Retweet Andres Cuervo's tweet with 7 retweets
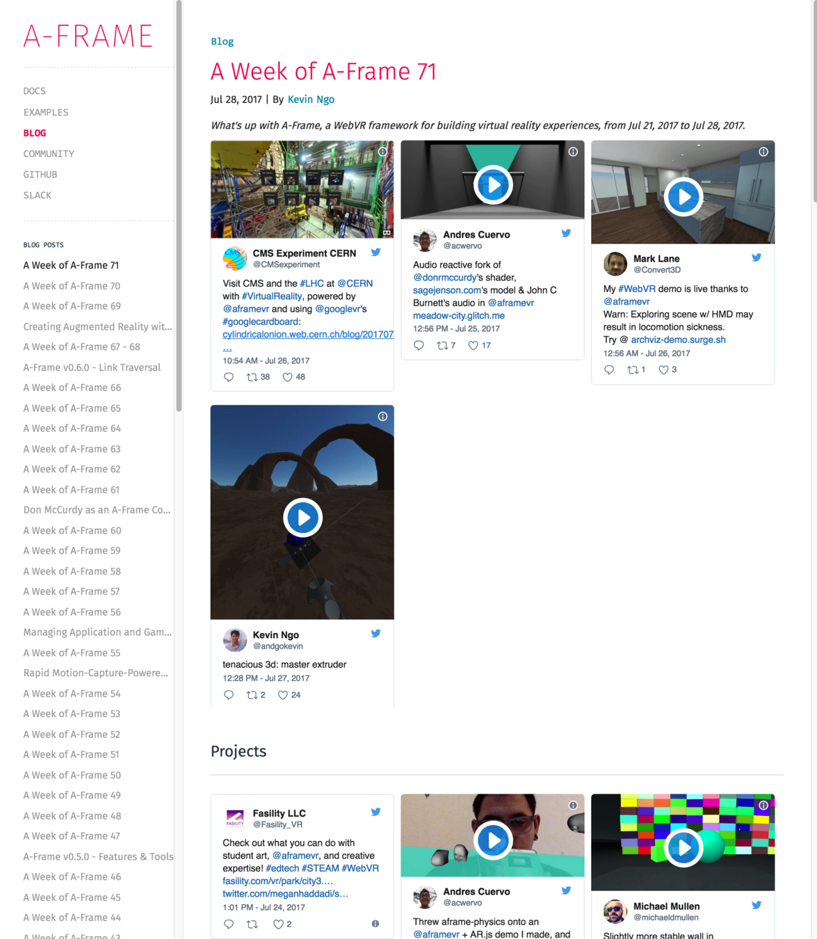817x939 pixels. (446, 345)
